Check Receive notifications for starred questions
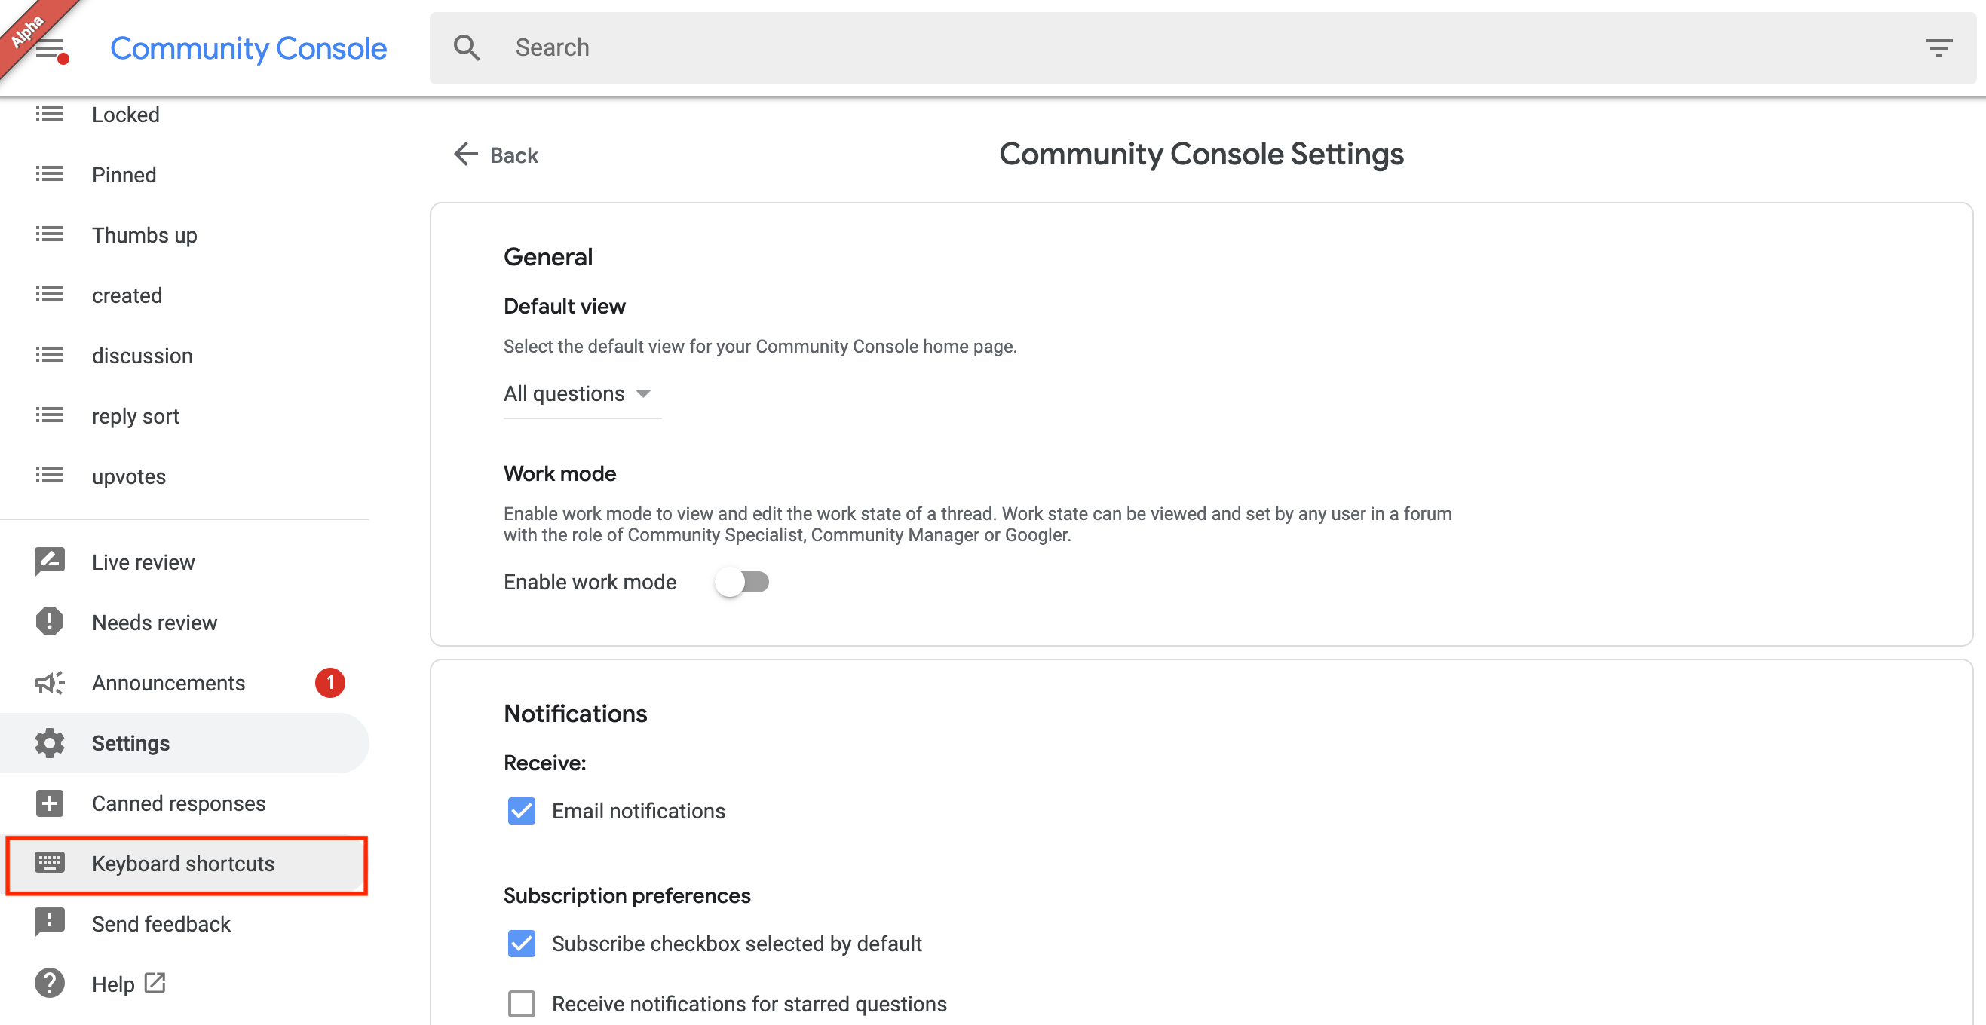1986x1025 pixels. [522, 1003]
